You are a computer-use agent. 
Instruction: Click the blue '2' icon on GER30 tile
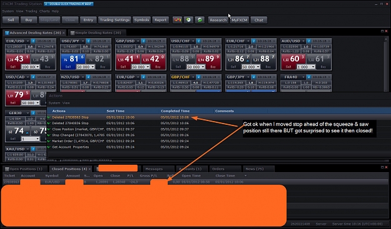pos(33,113)
